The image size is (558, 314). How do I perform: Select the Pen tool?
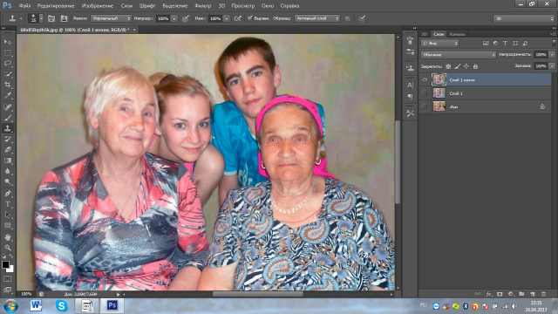8,194
